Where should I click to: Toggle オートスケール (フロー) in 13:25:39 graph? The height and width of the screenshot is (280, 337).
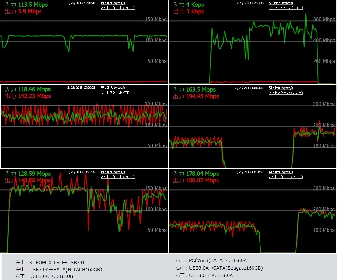pyautogui.click(x=118, y=177)
